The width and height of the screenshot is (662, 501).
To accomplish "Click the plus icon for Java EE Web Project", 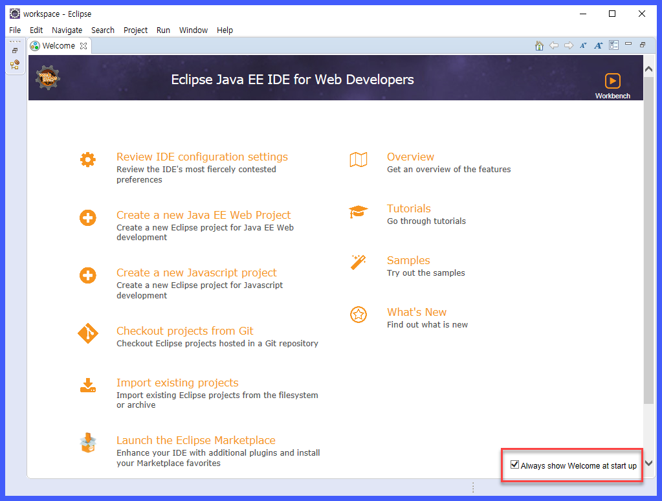I will pos(88,218).
